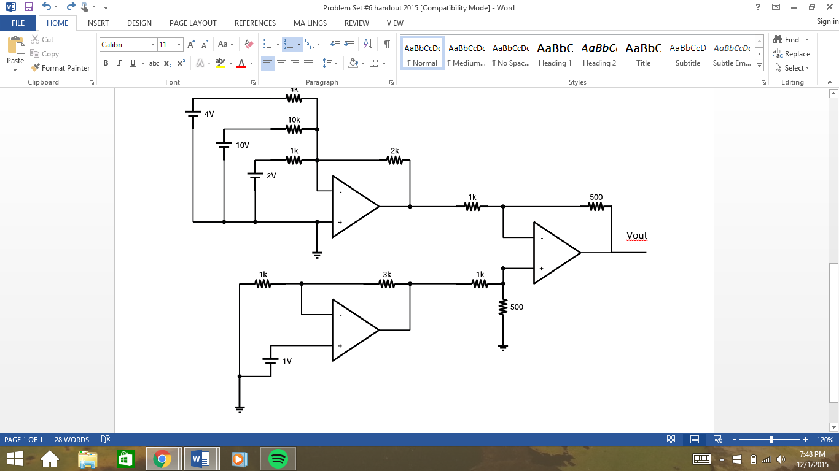Click the Clear All Formatting icon
Viewport: 839px width, 471px height.
click(248, 44)
